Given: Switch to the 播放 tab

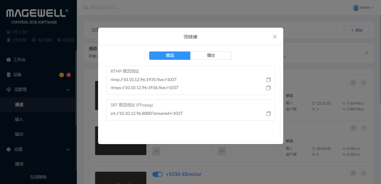Looking at the screenshot, I should 211,56.
